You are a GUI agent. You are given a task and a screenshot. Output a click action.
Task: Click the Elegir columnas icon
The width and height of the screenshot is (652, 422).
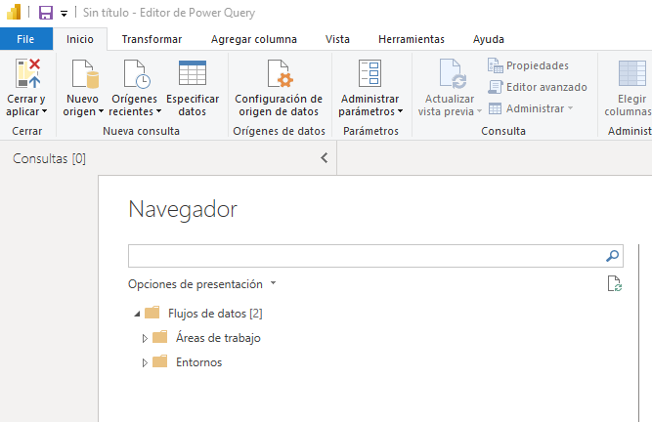click(x=632, y=72)
